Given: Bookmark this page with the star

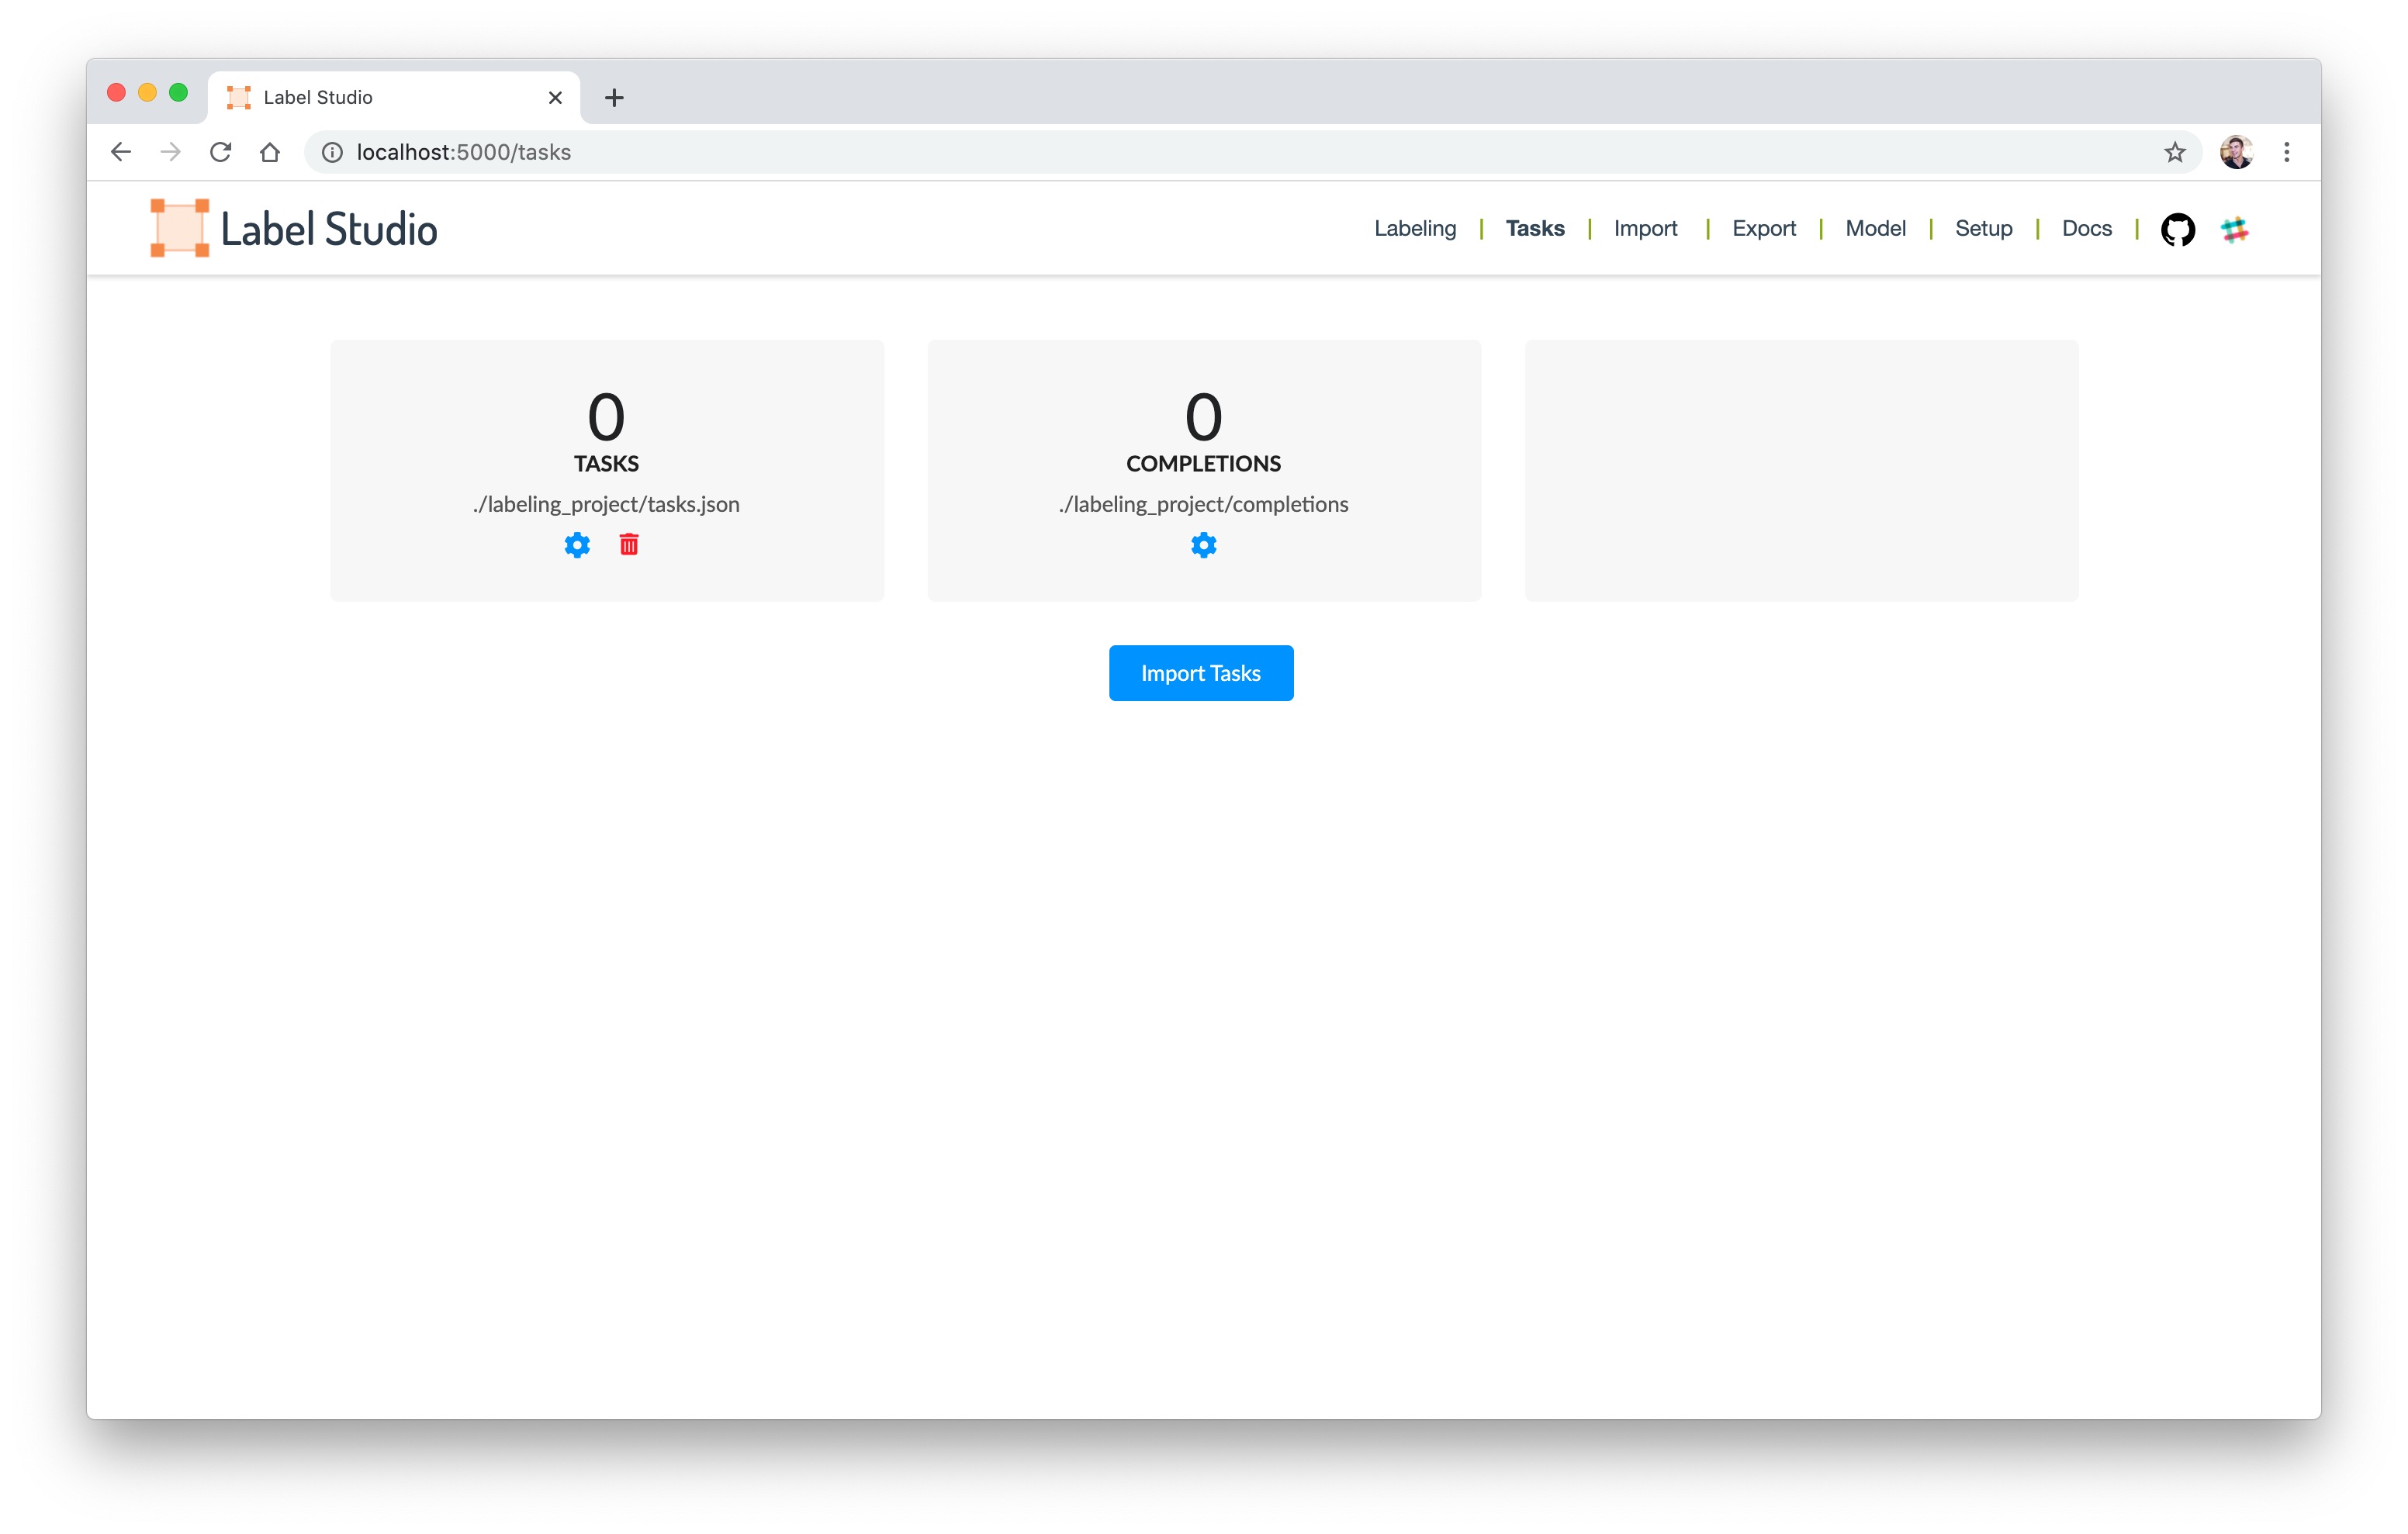Looking at the screenshot, I should point(2175,152).
